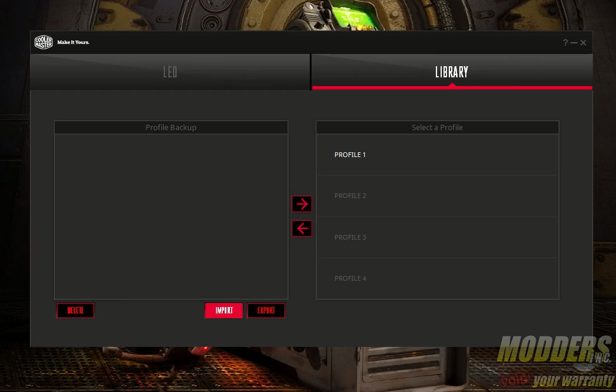Minimize the Cooler Master window
Screen dimensions: 616x392
574,42
